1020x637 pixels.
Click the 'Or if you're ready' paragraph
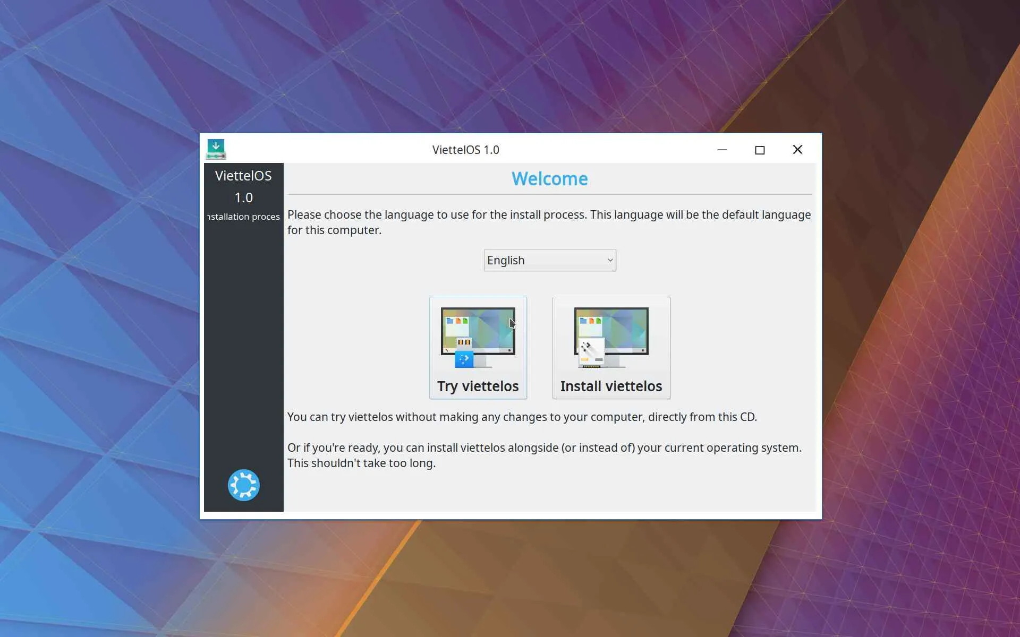544,448
